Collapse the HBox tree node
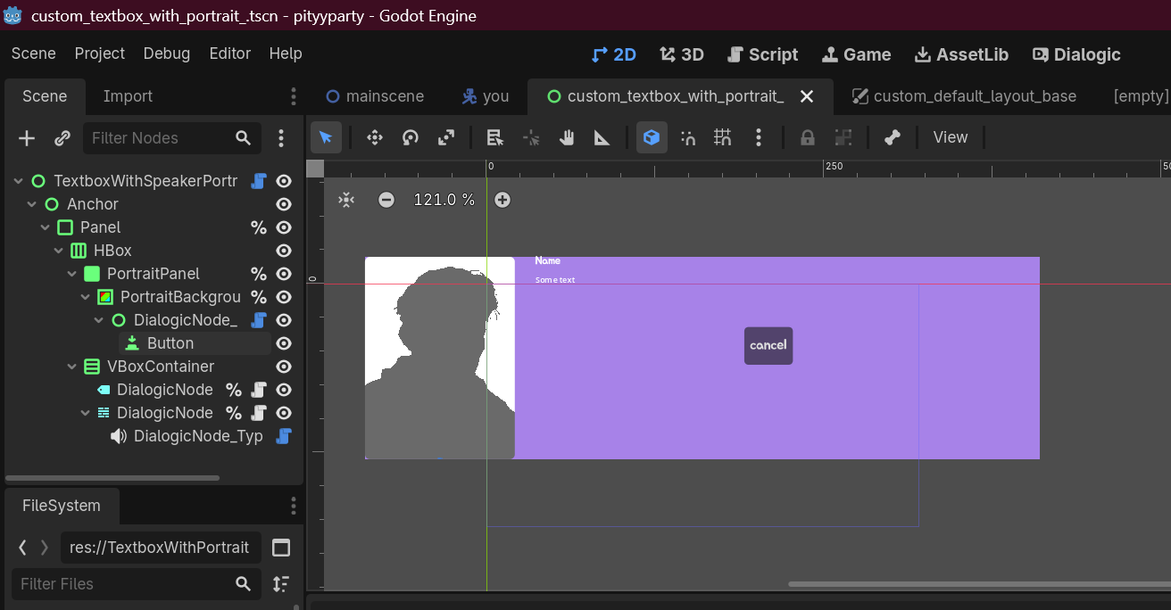Image resolution: width=1171 pixels, height=610 pixels. tap(59, 251)
